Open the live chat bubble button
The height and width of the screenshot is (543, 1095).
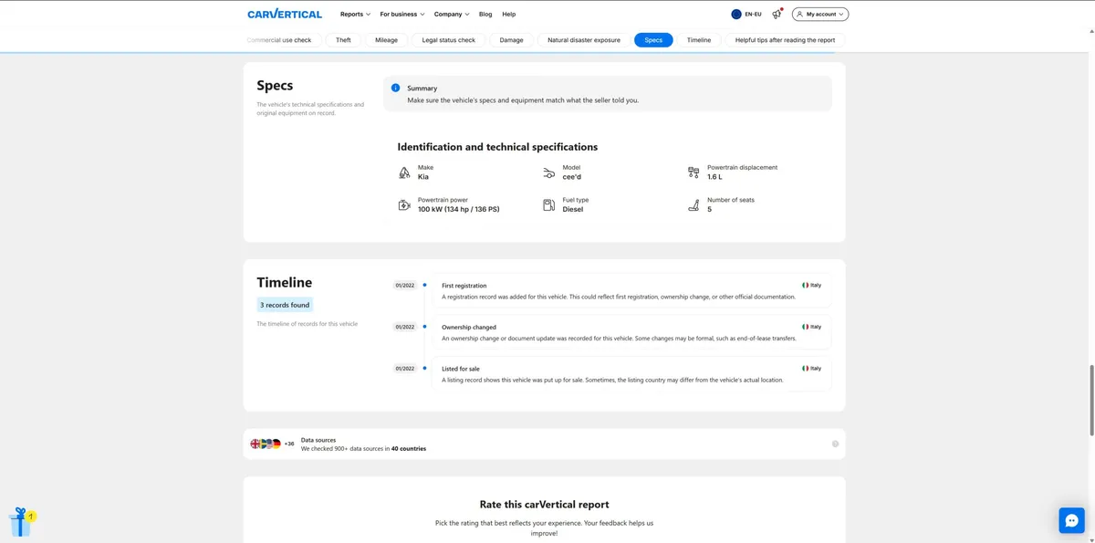pos(1071,520)
